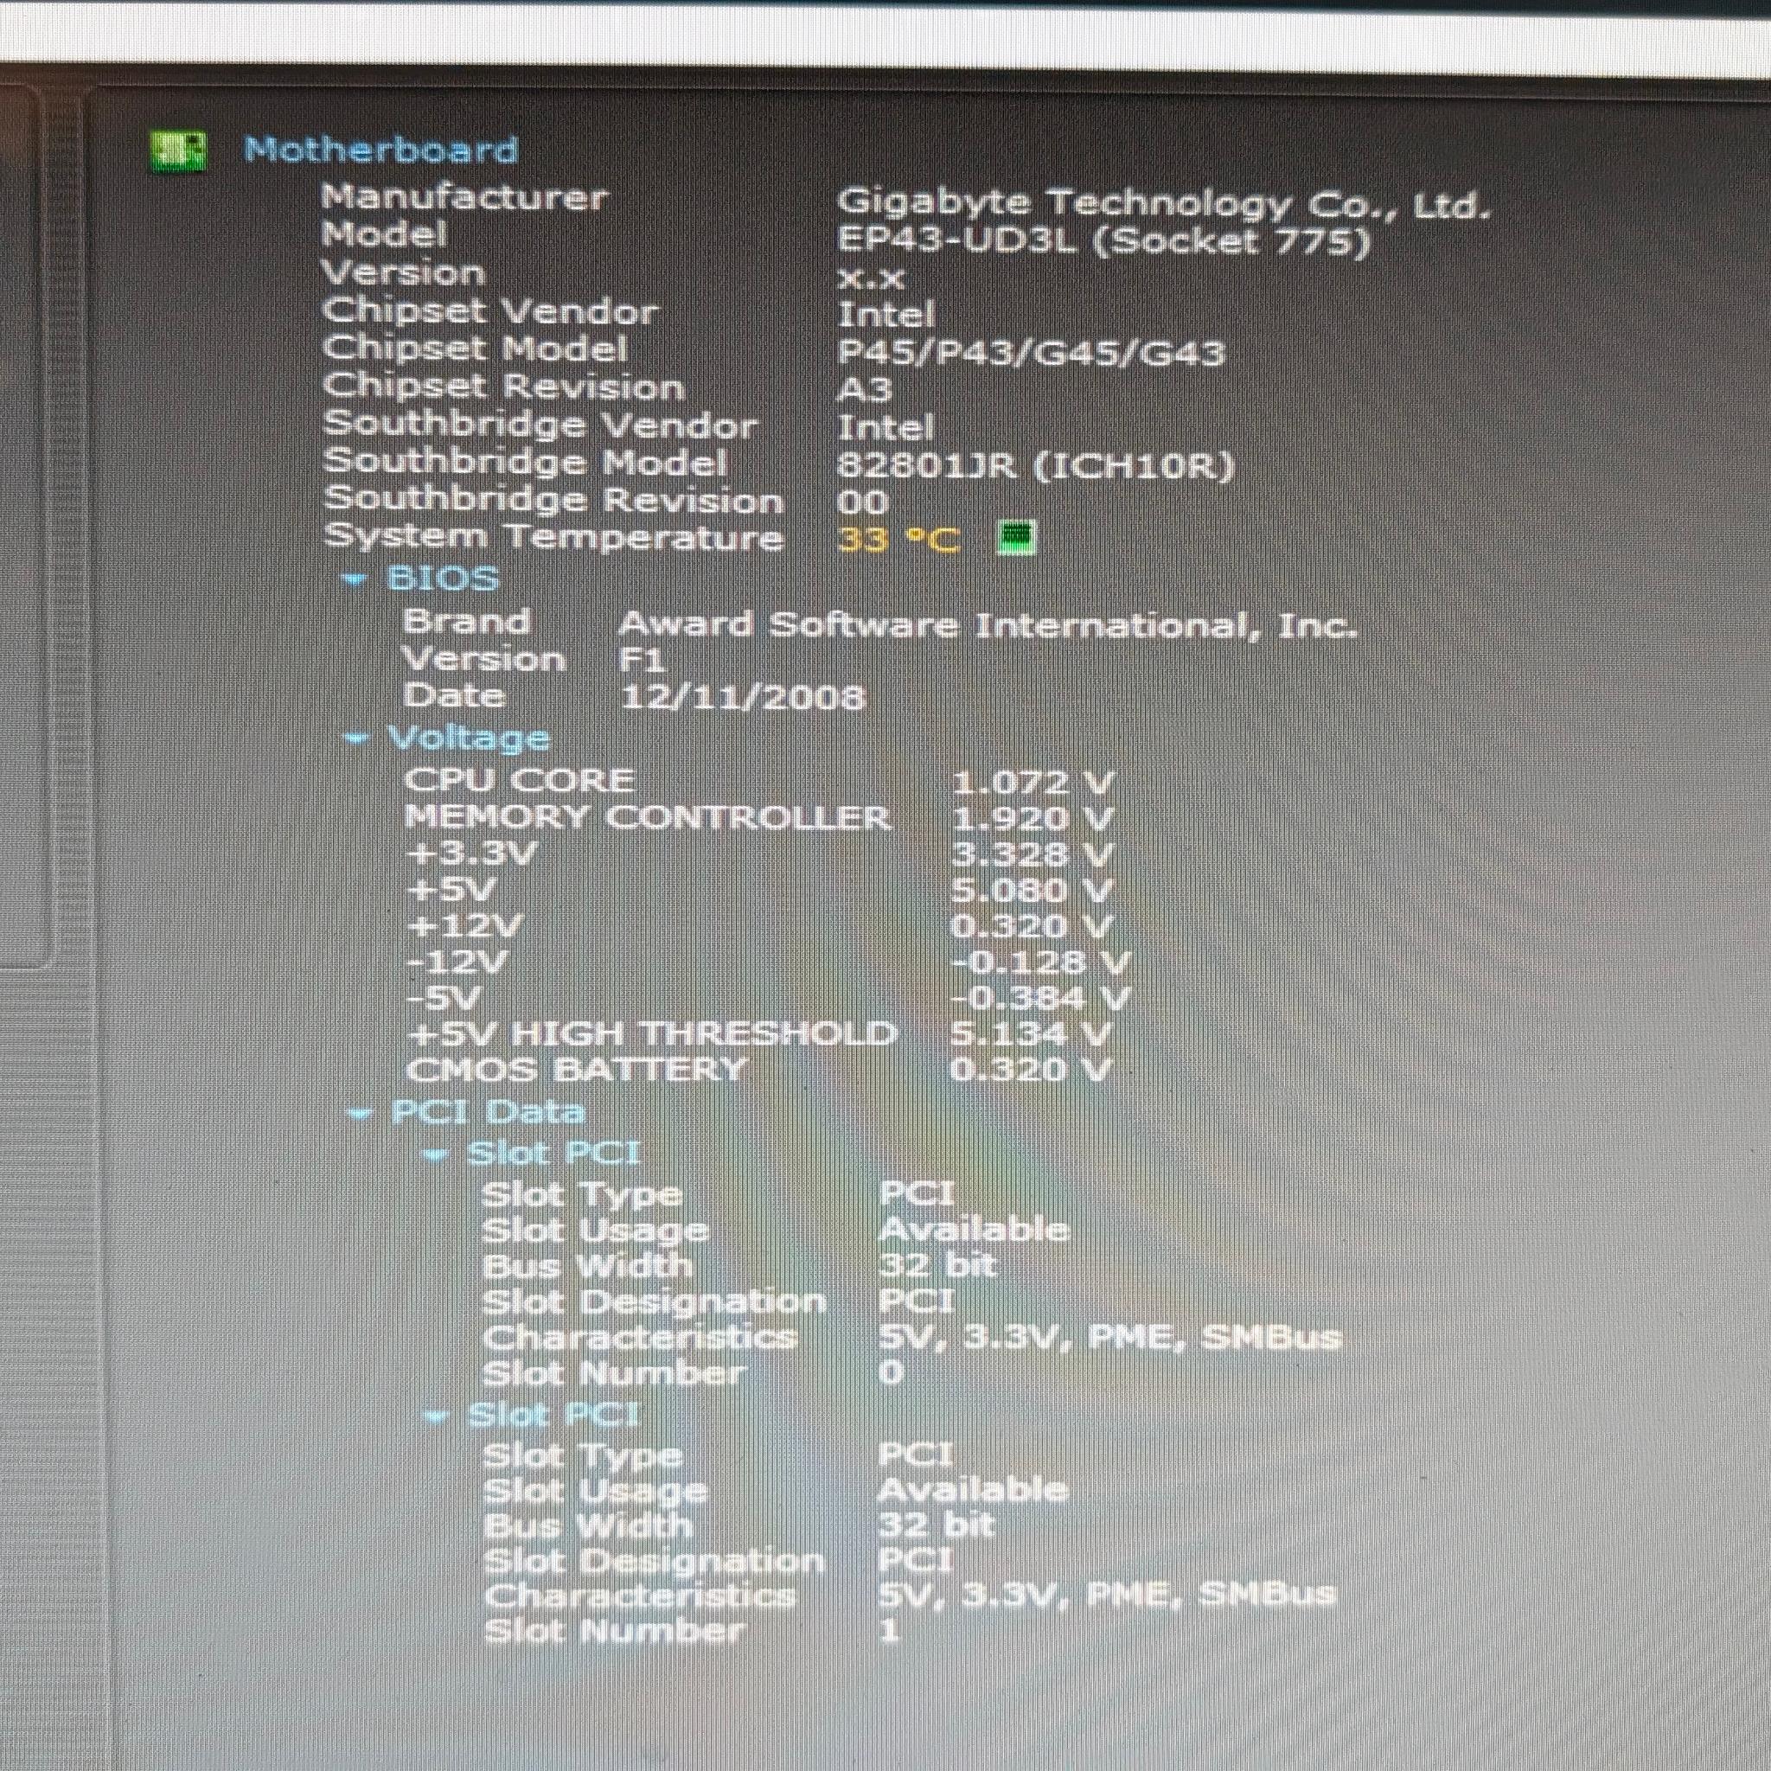
Task: Collapse the Slot PCI entry with Slot Number 1
Action: [438, 1416]
